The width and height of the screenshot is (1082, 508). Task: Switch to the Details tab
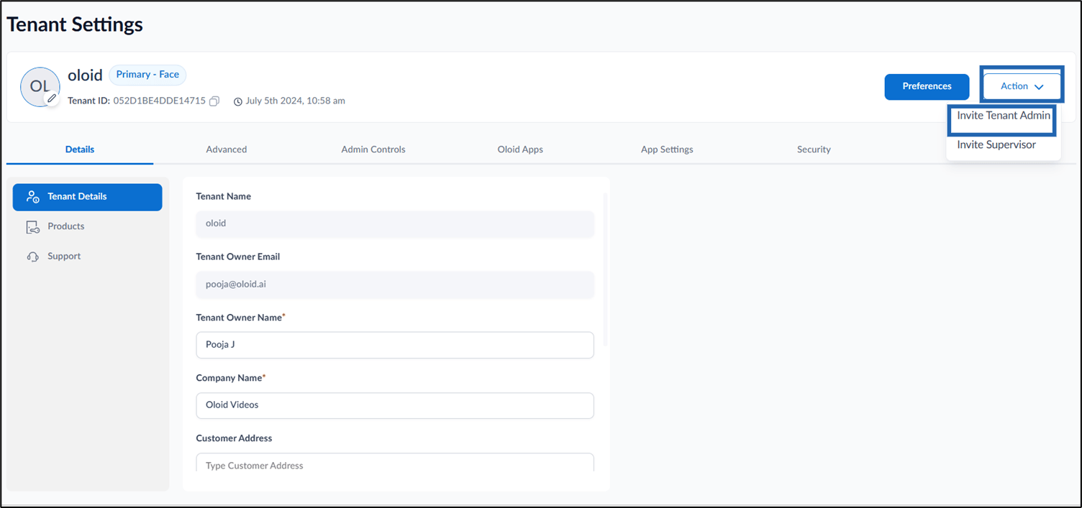pos(80,149)
